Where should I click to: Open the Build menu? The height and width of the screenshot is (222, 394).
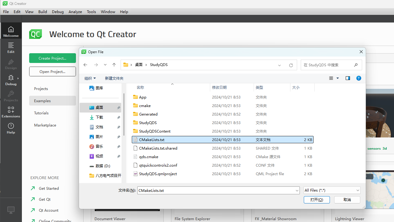point(43,12)
